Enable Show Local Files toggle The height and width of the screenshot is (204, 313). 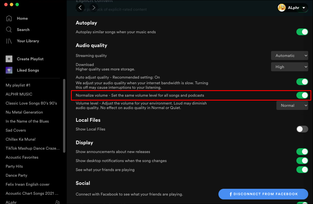(302, 129)
